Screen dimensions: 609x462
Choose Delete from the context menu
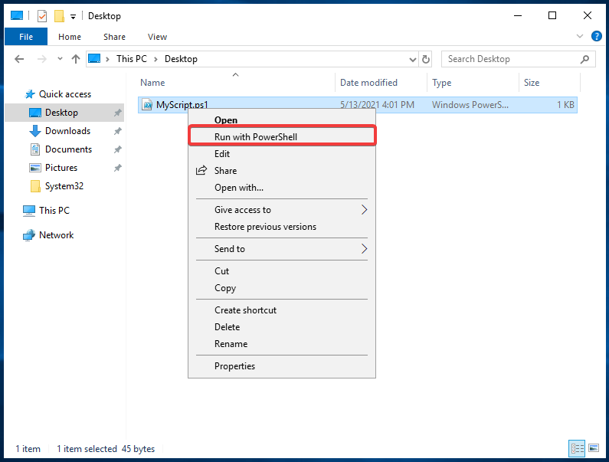coord(282,327)
